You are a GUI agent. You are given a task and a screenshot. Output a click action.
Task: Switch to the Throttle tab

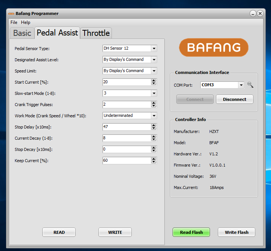(96, 33)
